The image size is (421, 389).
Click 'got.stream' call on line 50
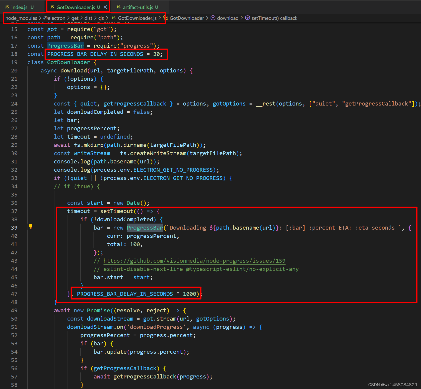160,319
